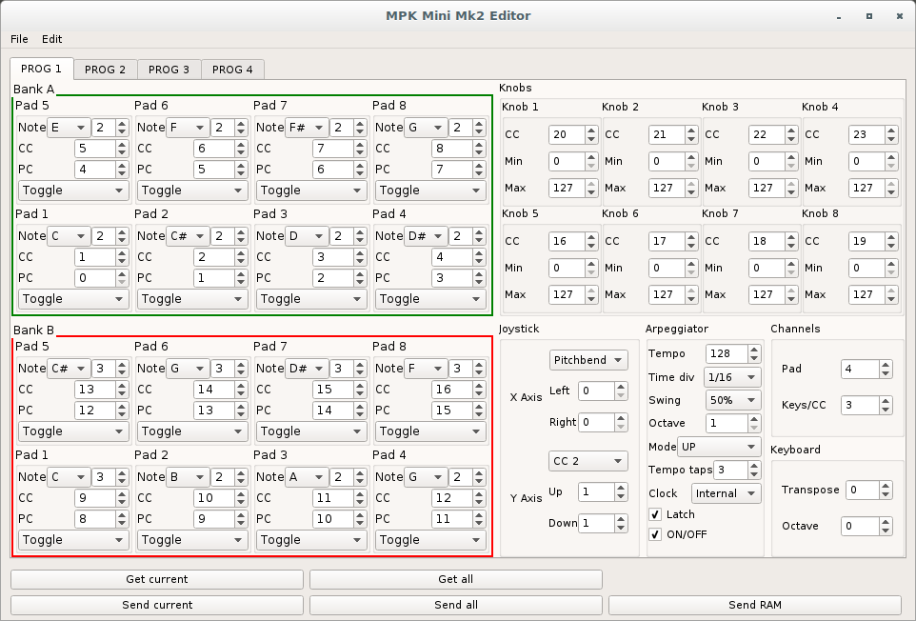Image resolution: width=916 pixels, height=621 pixels.
Task: Click the Tempo value field
Action: coord(727,353)
